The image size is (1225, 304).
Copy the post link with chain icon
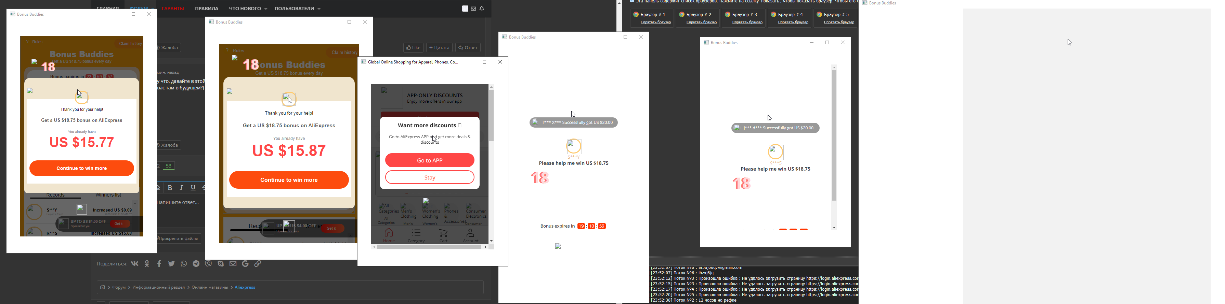[258, 264]
